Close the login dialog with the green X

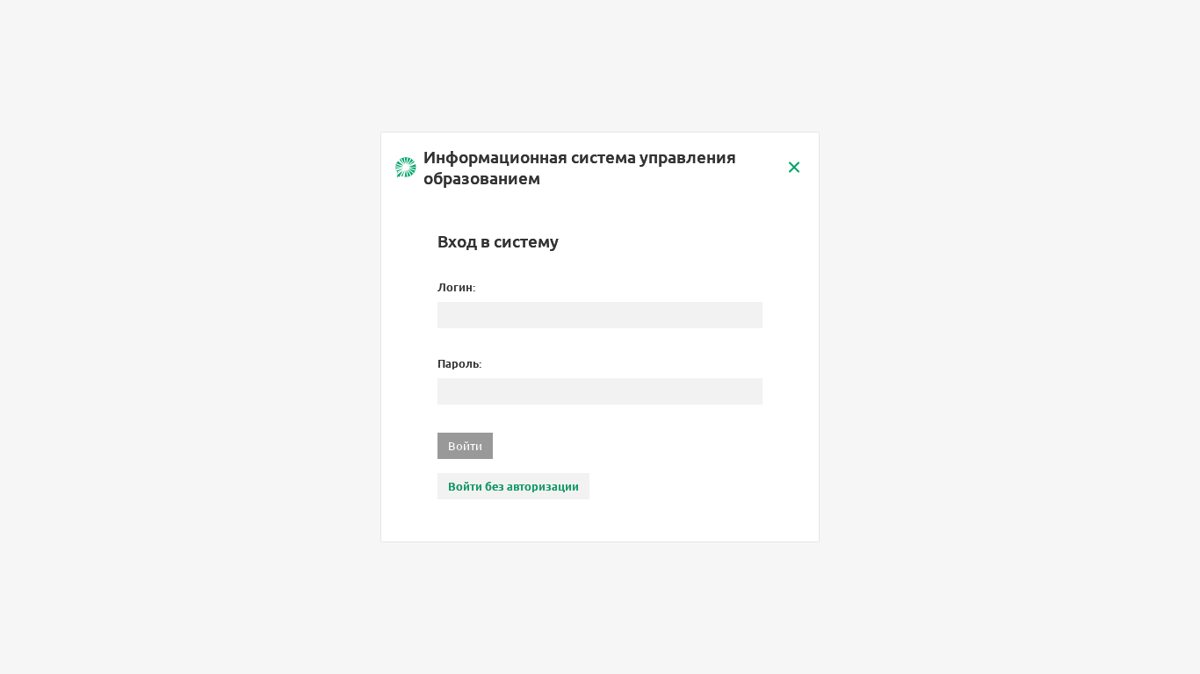pyautogui.click(x=794, y=167)
